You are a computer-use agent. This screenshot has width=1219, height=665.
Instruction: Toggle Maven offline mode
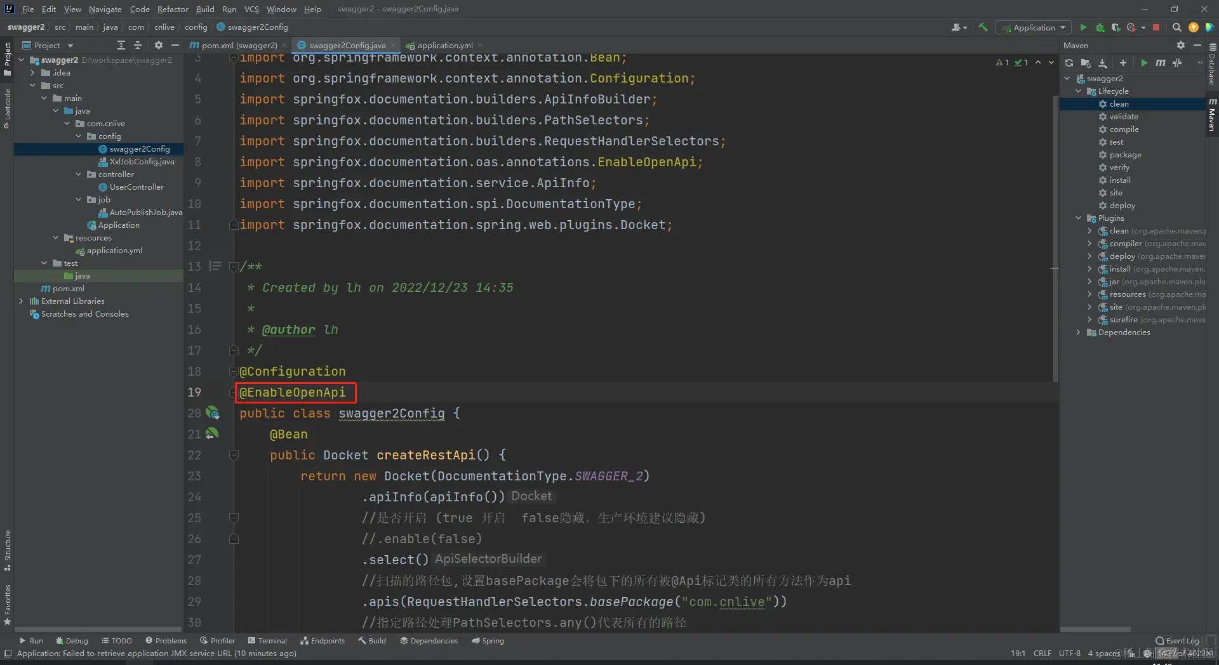pos(1177,63)
